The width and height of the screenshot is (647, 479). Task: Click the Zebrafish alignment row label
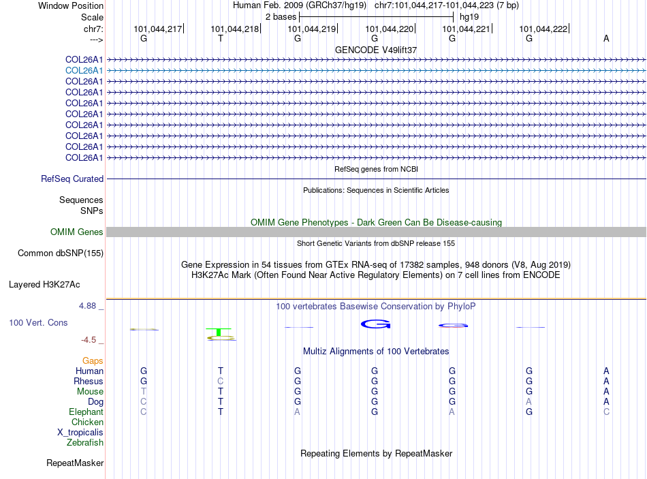pos(85,443)
